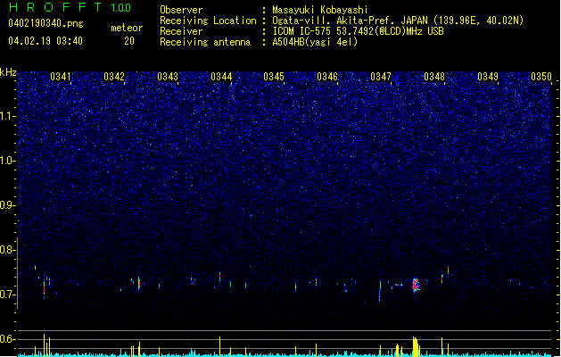Click the 0.6 kHz frequency axis label
The image size is (561, 357).
(8, 339)
